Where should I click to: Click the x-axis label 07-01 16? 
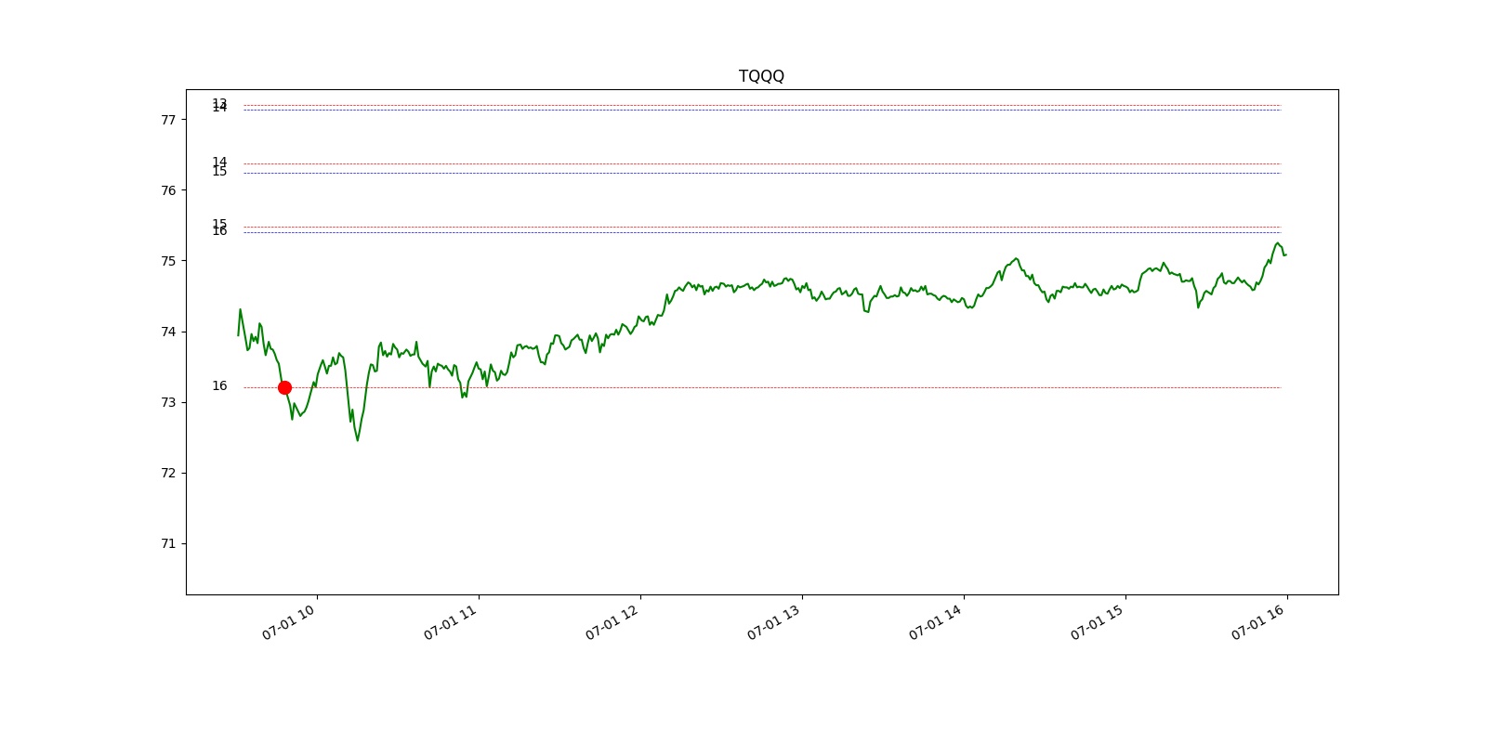point(1259,622)
